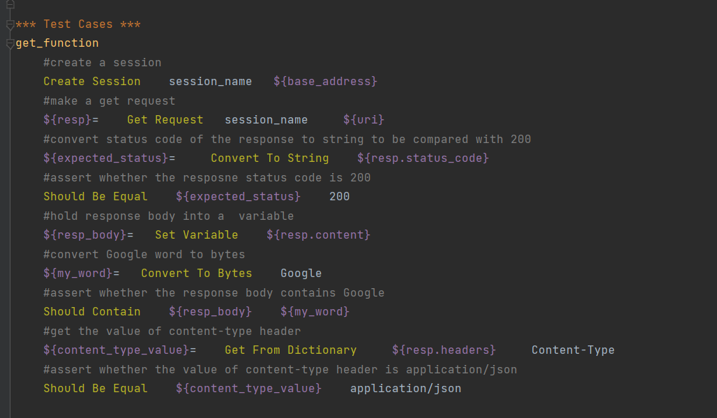The width and height of the screenshot is (717, 418).
Task: Click the ${base_address} variable
Action: click(x=325, y=82)
